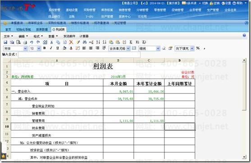Image resolution: width=251 pixels, height=163 pixels.
Task: Click the ascending sort icon
Action: (98, 42)
